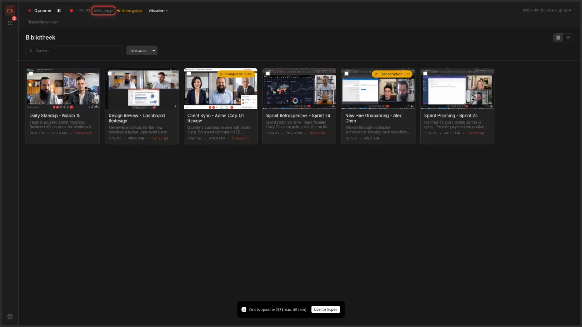Switch library to grid view
Viewport: 582px width, 327px height.
click(558, 38)
